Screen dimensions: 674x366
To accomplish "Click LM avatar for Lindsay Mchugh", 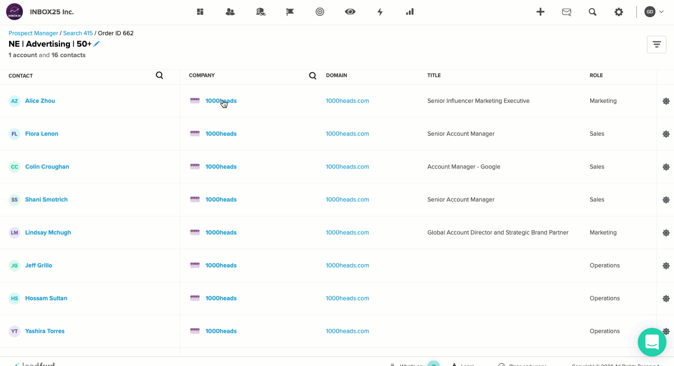I will tap(15, 233).
